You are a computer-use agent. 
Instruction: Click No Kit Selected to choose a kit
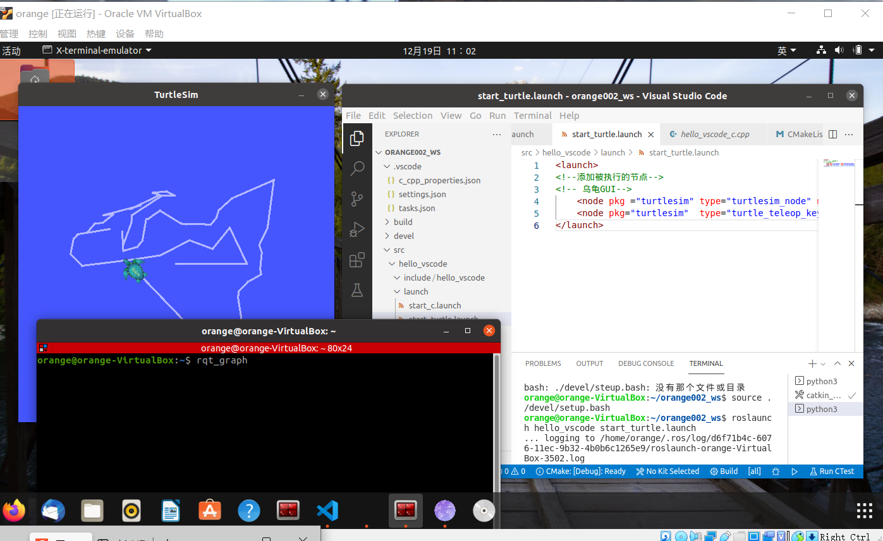[667, 471]
